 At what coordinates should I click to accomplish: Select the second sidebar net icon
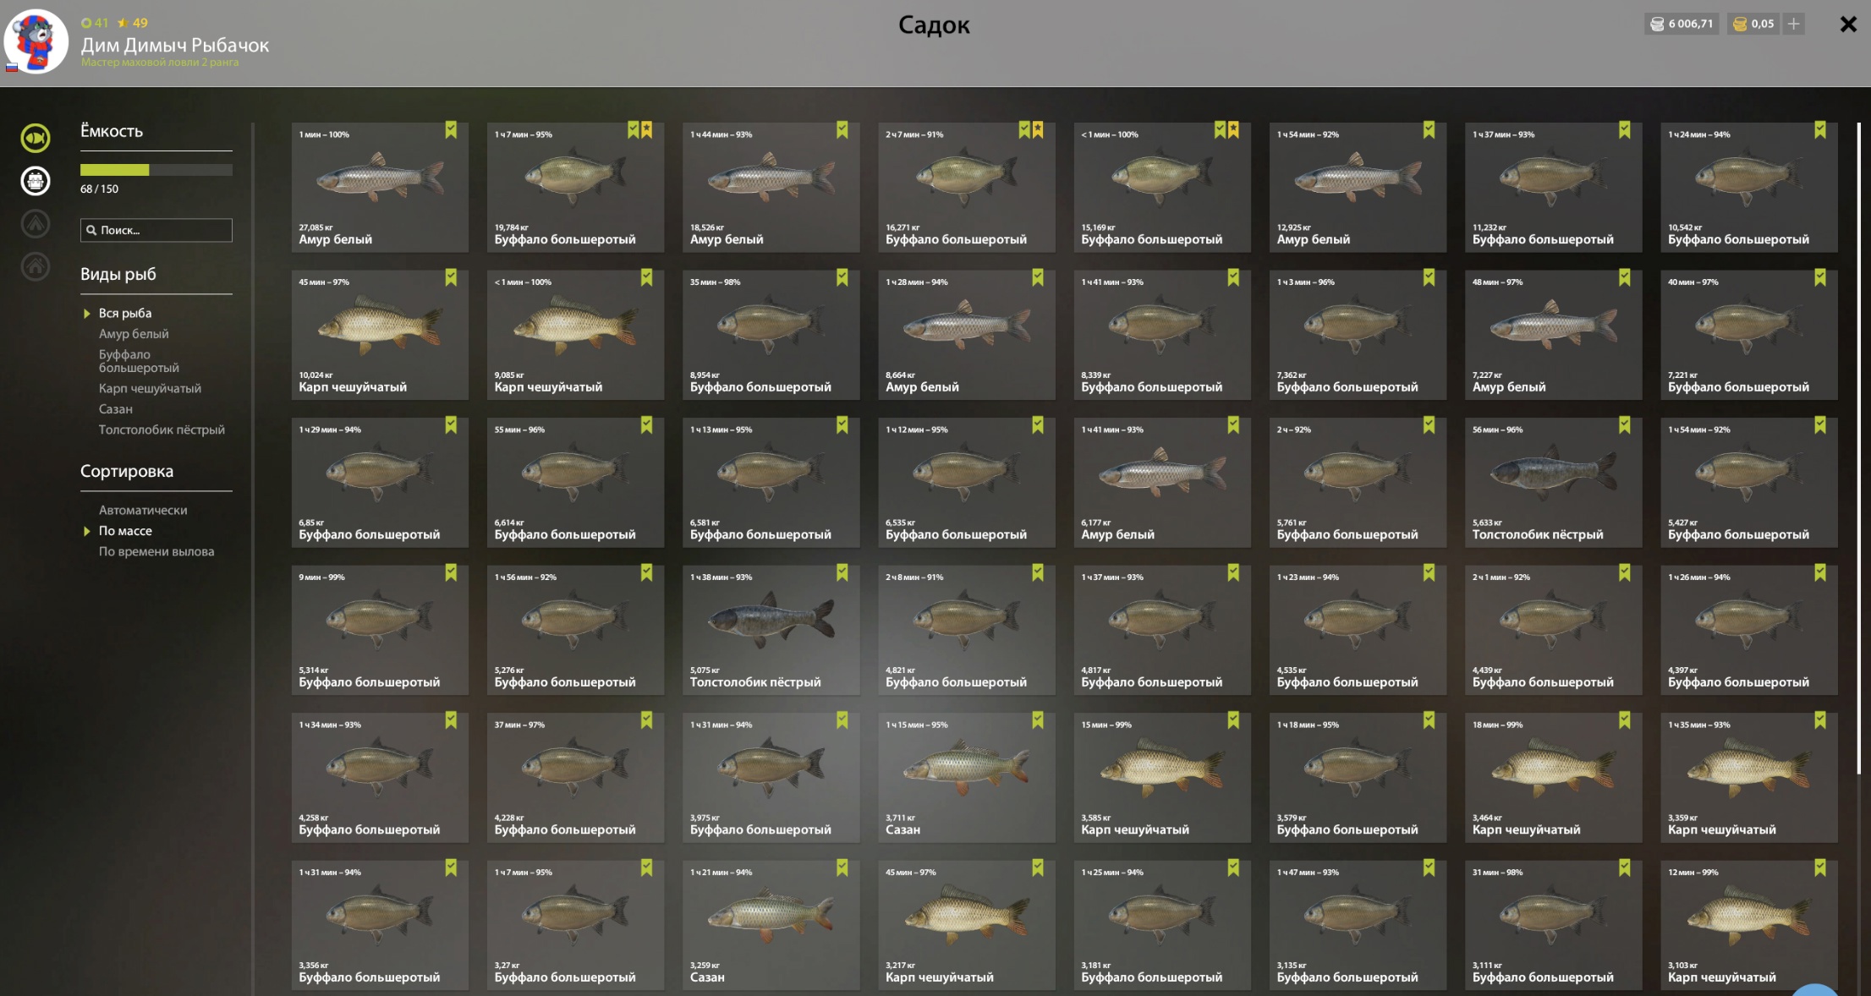coord(36,181)
